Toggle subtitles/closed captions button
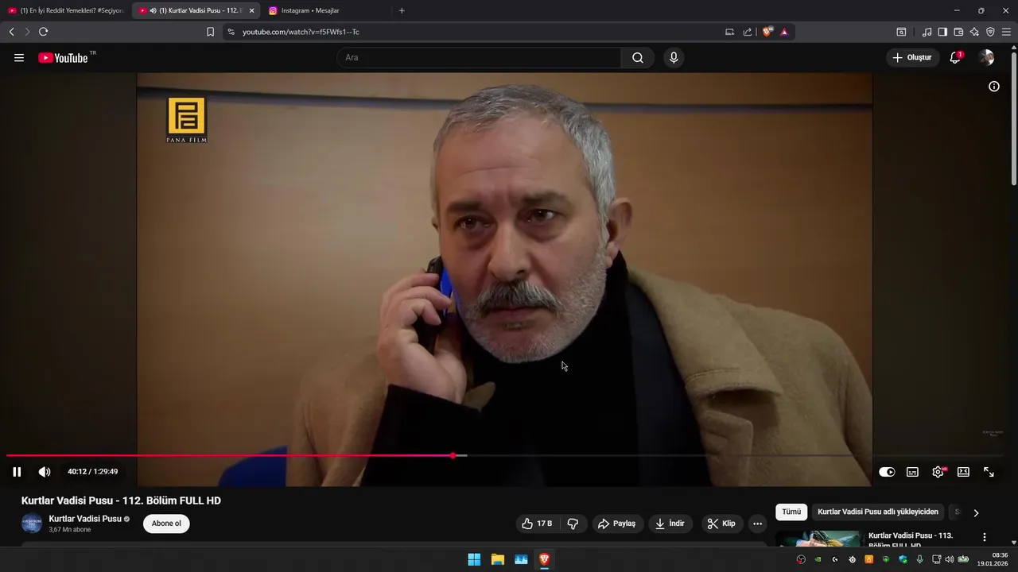1018x572 pixels. click(x=912, y=472)
